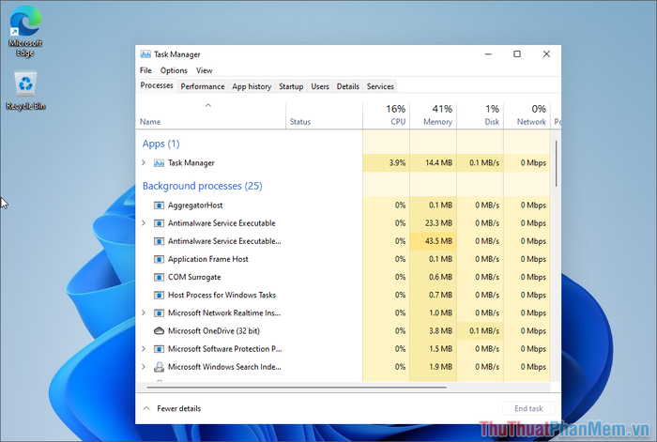Click Microsoft Windows Search Indexer icon
Viewport: 657px width, 442px height.
(x=159, y=367)
